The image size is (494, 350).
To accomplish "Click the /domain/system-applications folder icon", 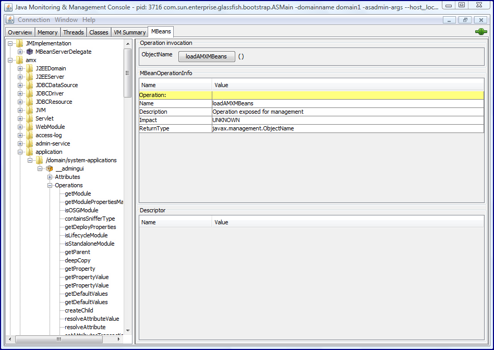I will click(x=39, y=160).
